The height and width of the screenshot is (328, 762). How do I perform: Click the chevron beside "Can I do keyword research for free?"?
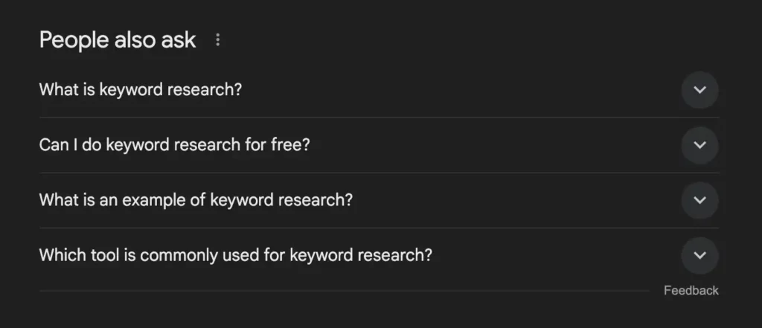click(699, 145)
